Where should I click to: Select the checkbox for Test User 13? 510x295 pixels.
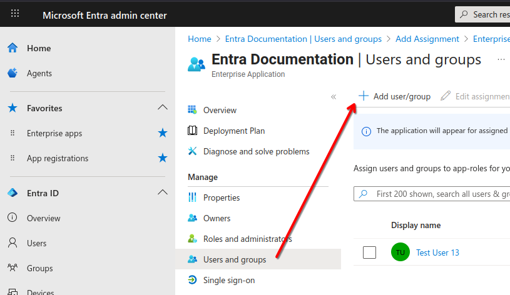pyautogui.click(x=369, y=252)
